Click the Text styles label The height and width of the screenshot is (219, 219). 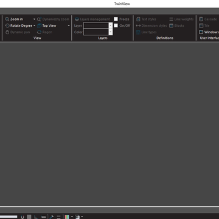[149, 19]
